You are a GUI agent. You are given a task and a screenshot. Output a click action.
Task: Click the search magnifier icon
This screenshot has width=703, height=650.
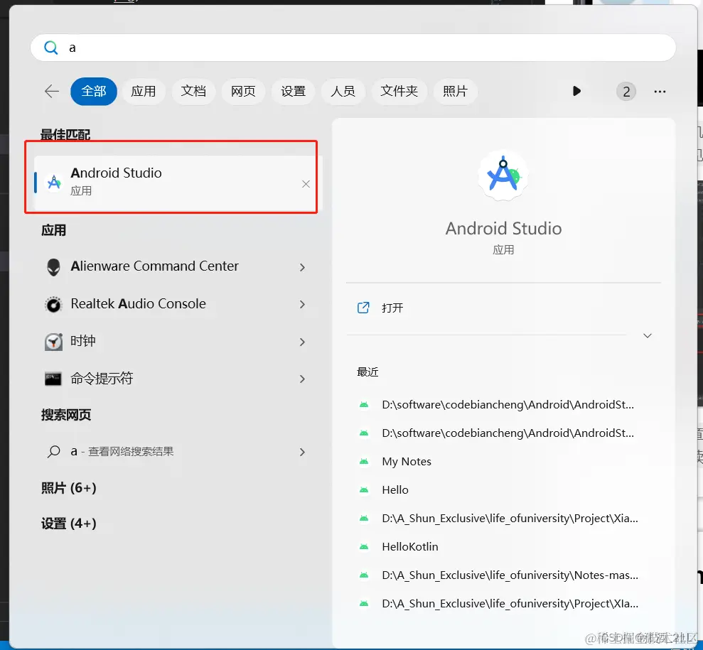pos(51,48)
